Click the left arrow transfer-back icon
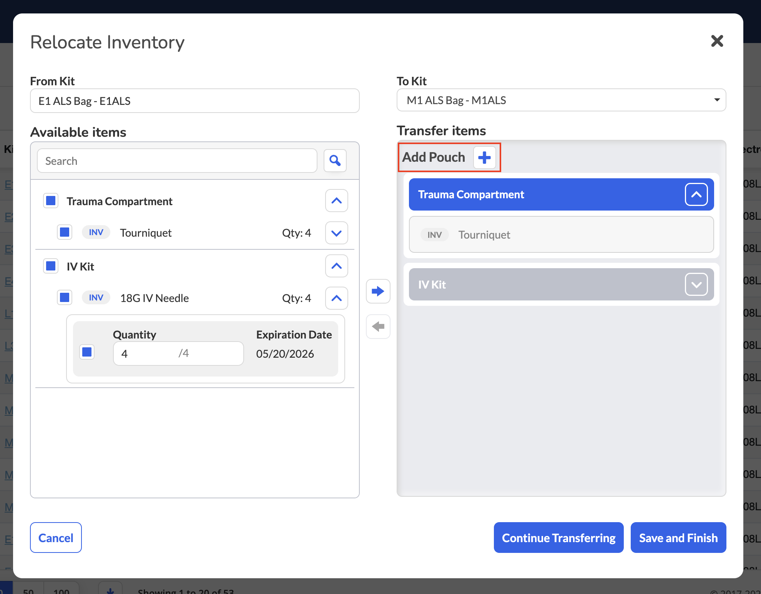This screenshot has width=761, height=594. [378, 327]
